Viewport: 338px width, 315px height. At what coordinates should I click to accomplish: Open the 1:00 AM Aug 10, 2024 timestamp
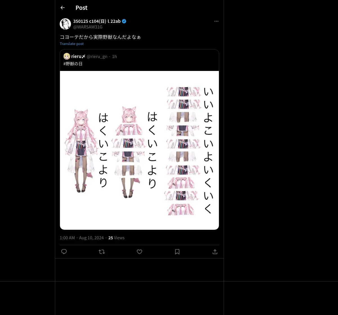pos(82,238)
